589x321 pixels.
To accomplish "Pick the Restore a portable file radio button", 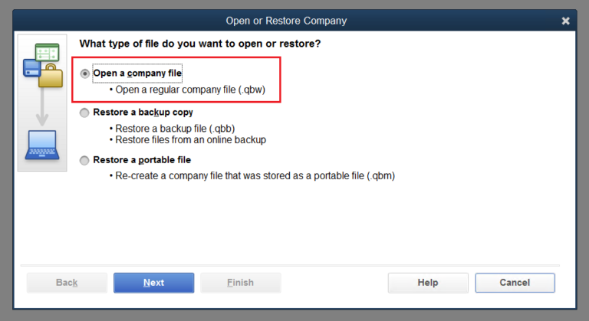I will [x=85, y=160].
